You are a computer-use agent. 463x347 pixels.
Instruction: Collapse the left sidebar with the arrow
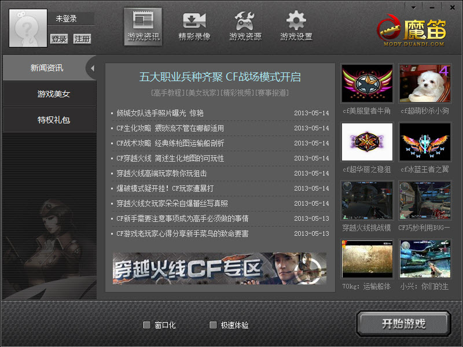(92, 68)
